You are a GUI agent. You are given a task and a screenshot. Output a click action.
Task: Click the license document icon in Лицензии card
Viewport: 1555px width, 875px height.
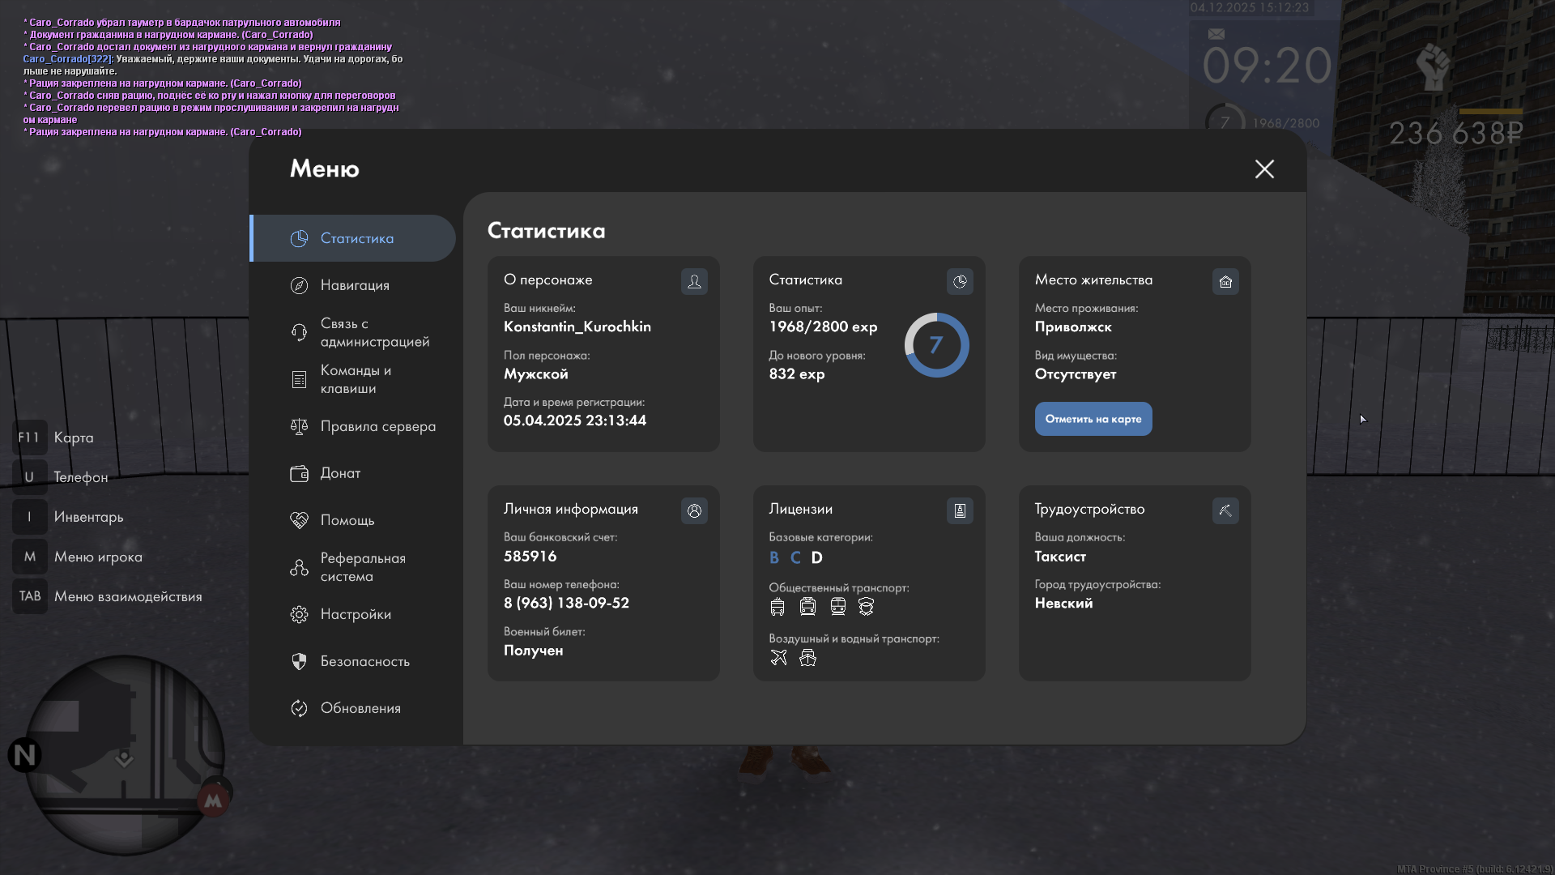(x=960, y=510)
